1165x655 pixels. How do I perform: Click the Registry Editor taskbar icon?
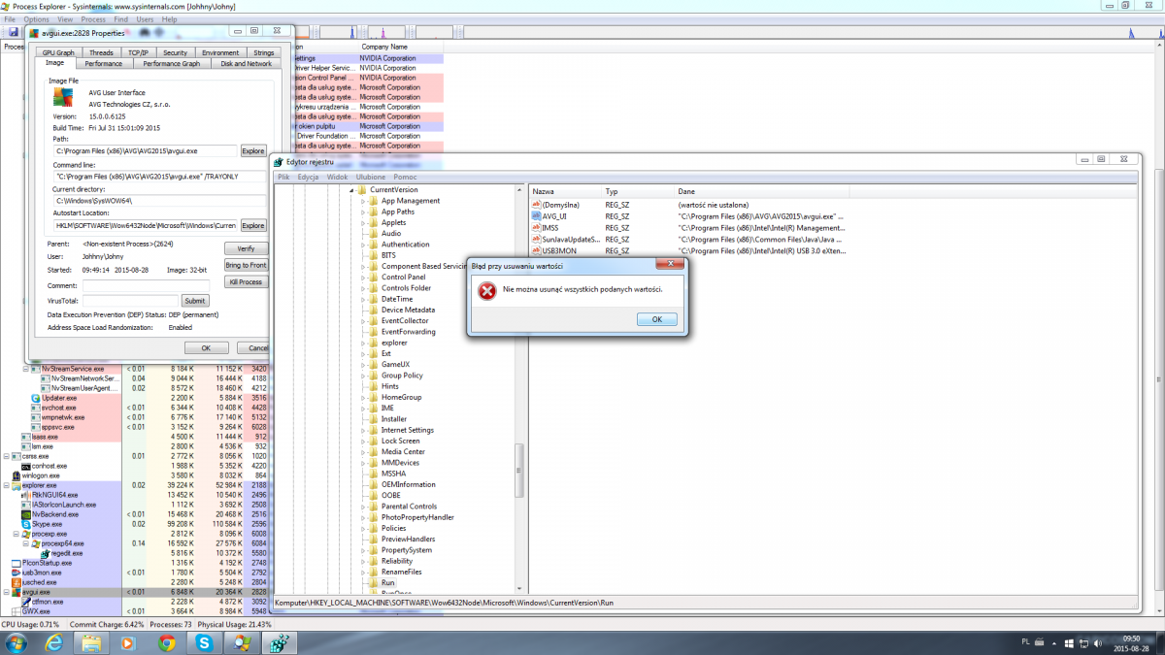click(280, 642)
